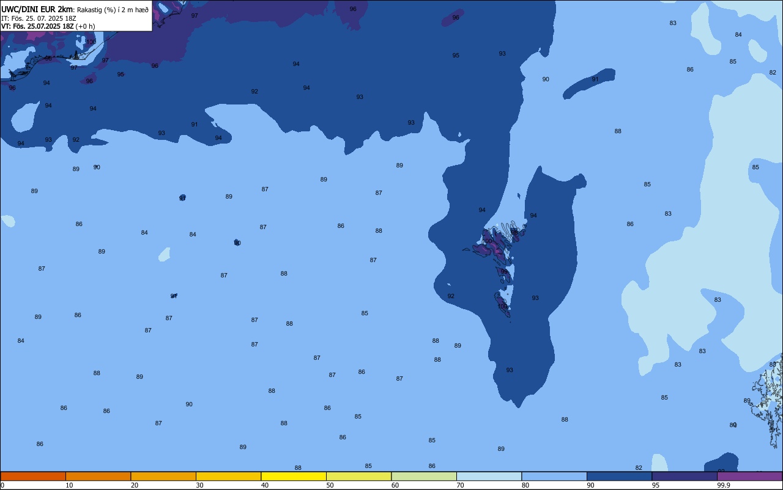Select the 30–40 amber legend swatch
783x490 pixels.
click(228, 476)
